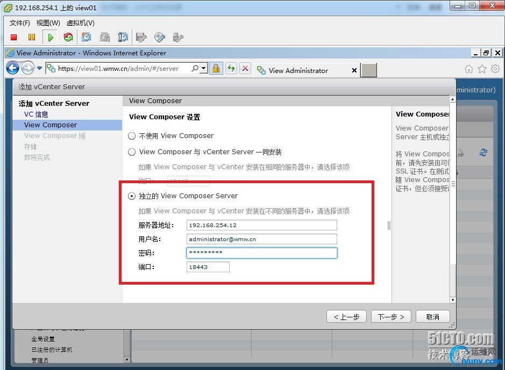Click the 服务器地址 input field
This screenshot has width=505, height=370.
pos(262,225)
